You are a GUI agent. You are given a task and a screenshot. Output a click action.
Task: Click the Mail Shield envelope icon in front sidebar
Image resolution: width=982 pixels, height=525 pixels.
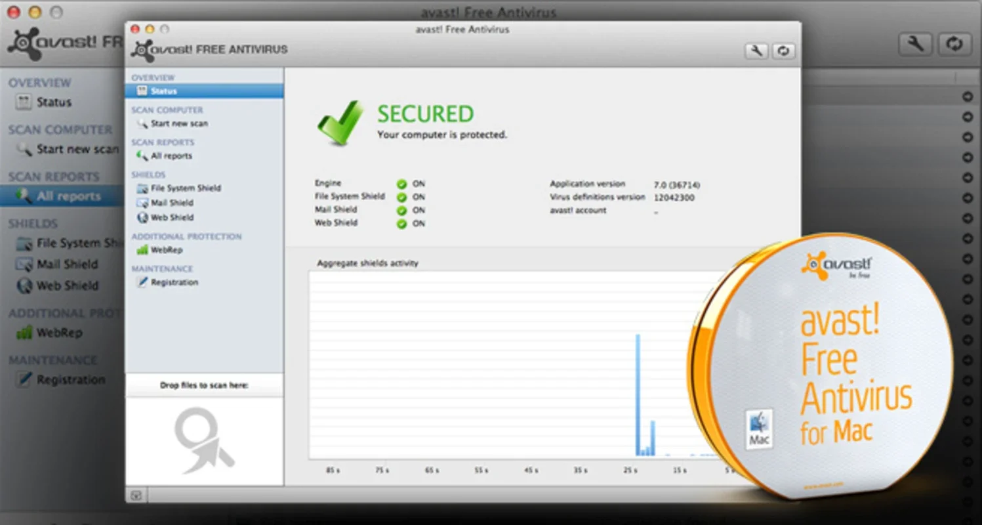[x=142, y=203]
